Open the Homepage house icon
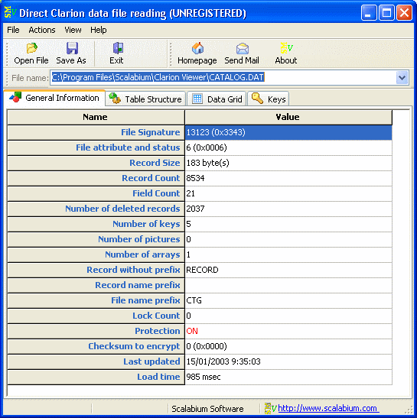 (197, 48)
